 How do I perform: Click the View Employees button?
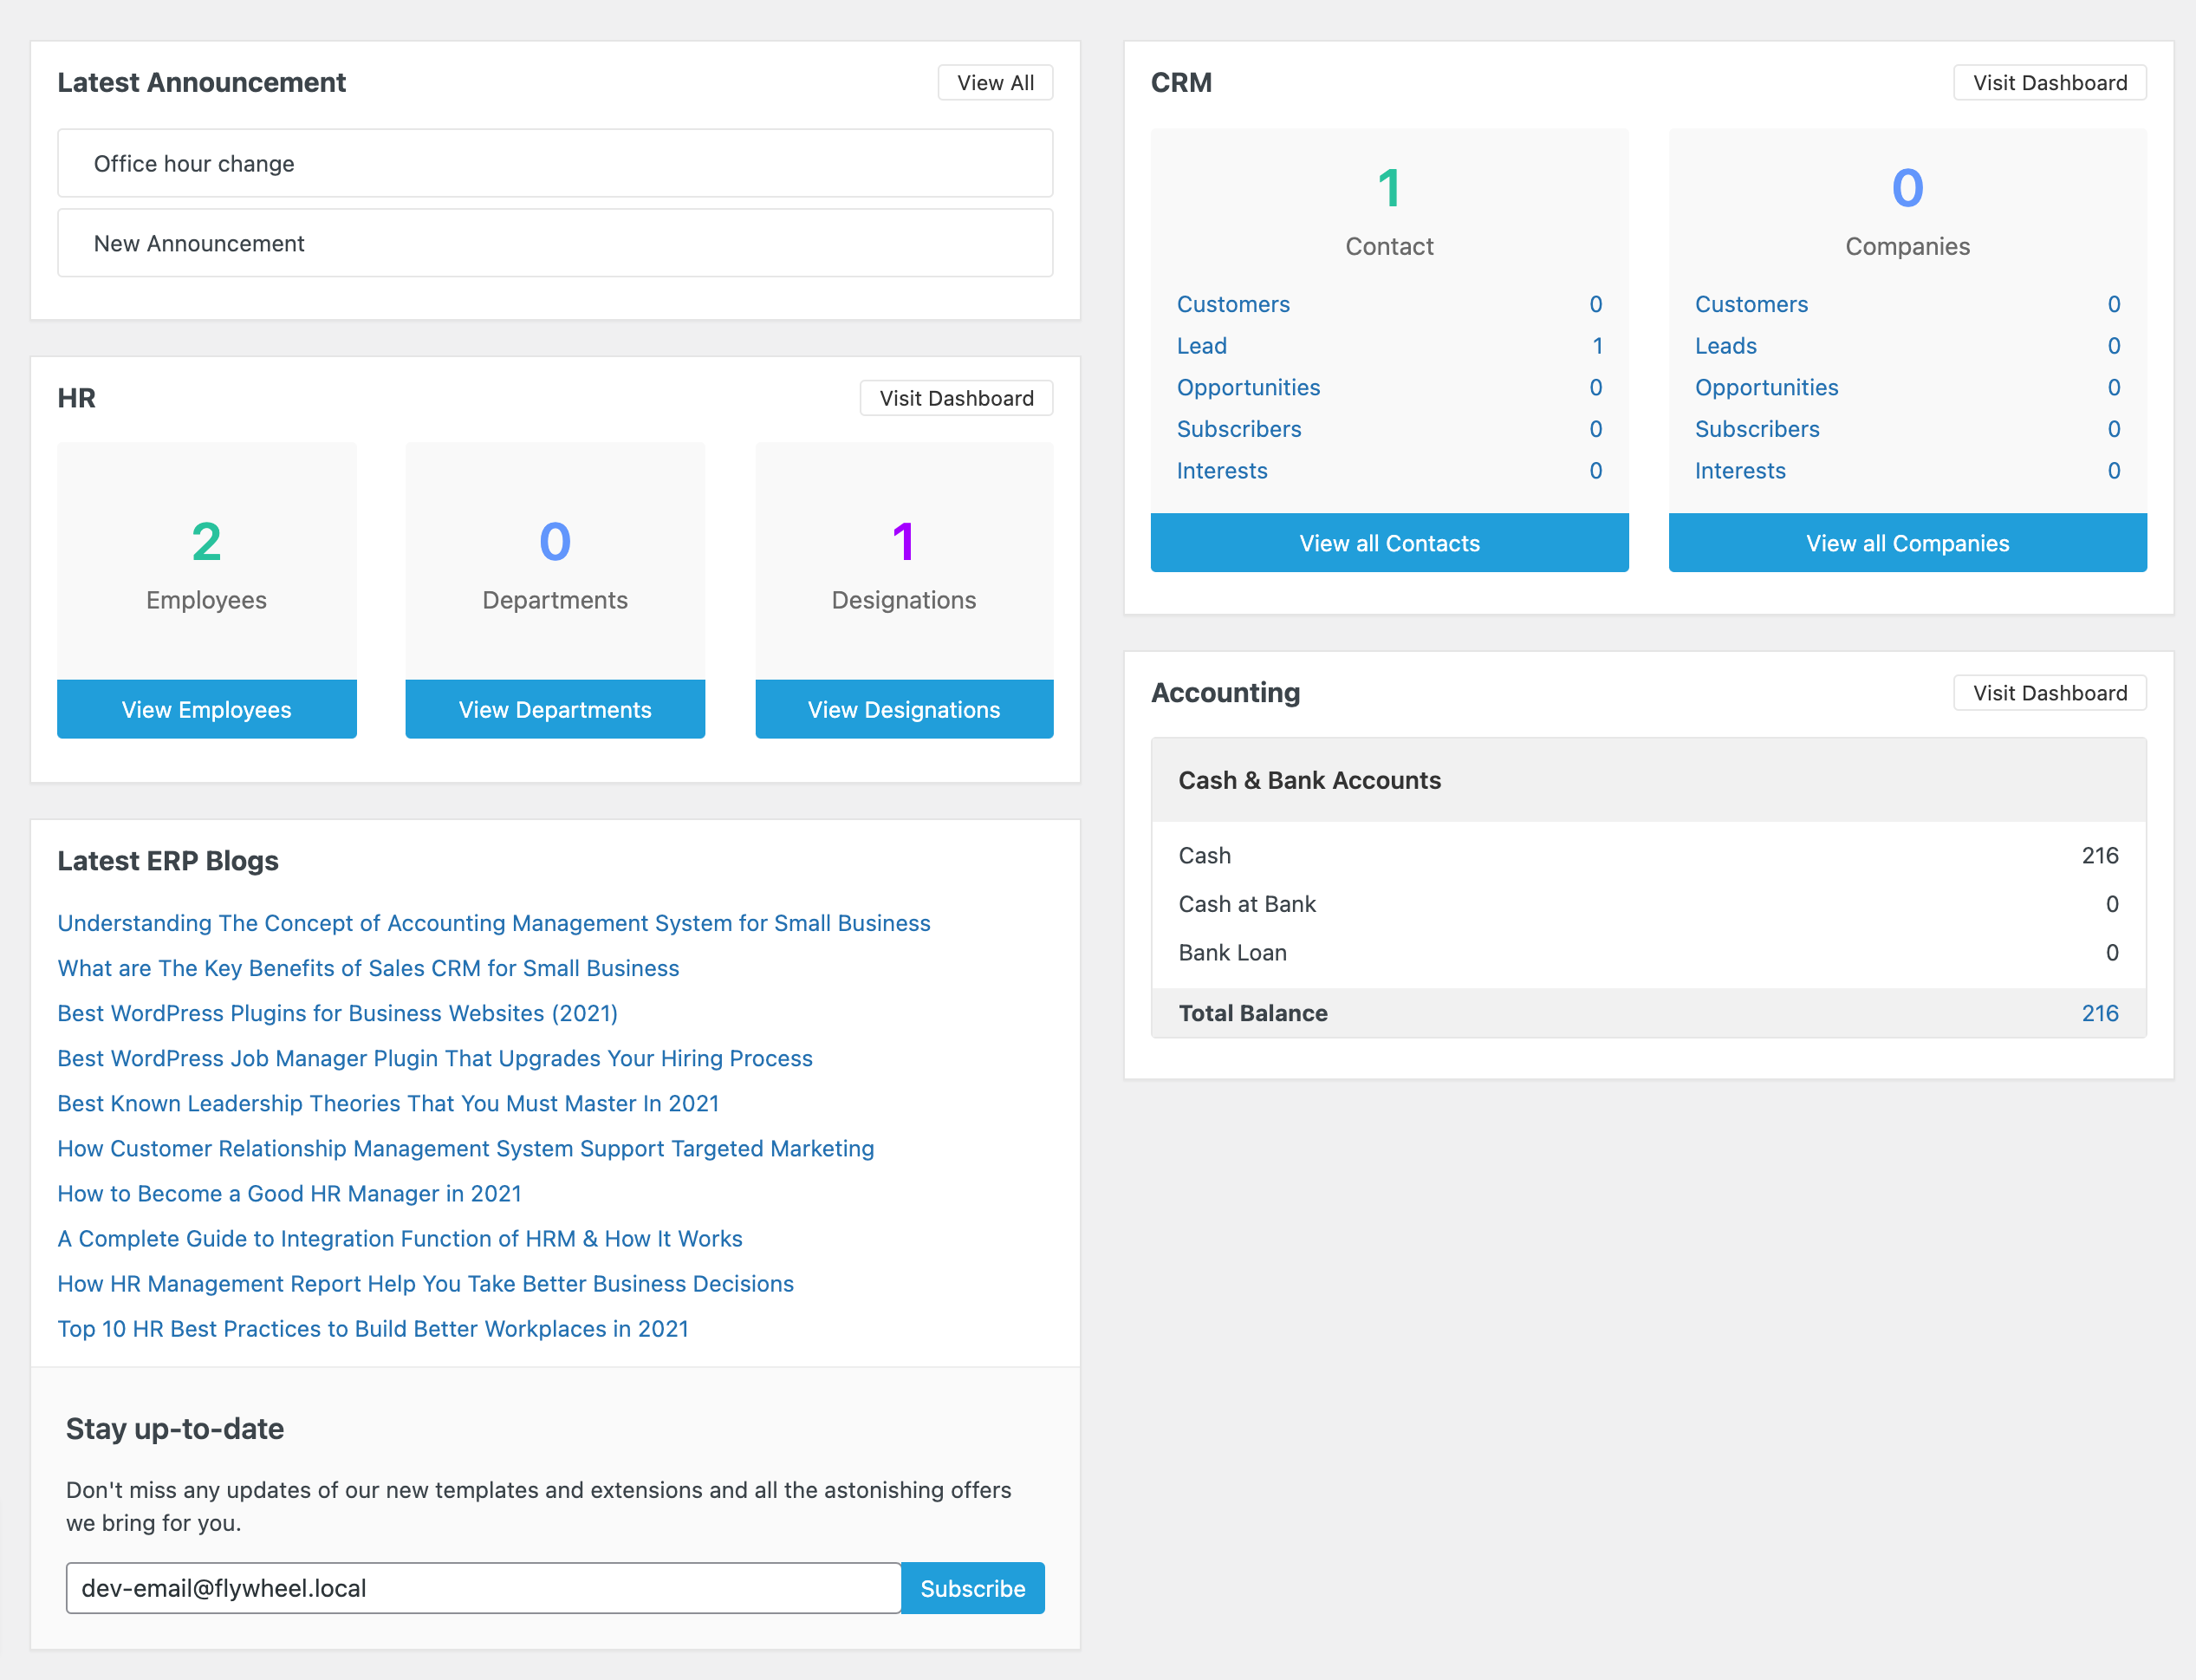(x=206, y=709)
